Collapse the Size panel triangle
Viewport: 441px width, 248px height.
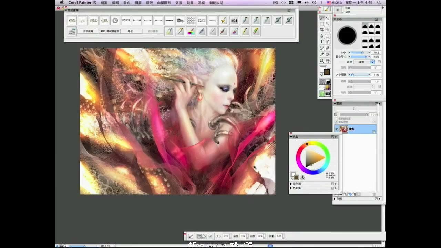pyautogui.click(x=335, y=19)
